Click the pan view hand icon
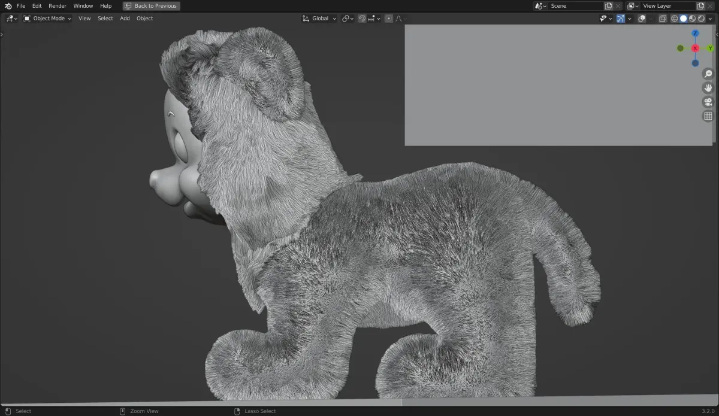 click(708, 88)
